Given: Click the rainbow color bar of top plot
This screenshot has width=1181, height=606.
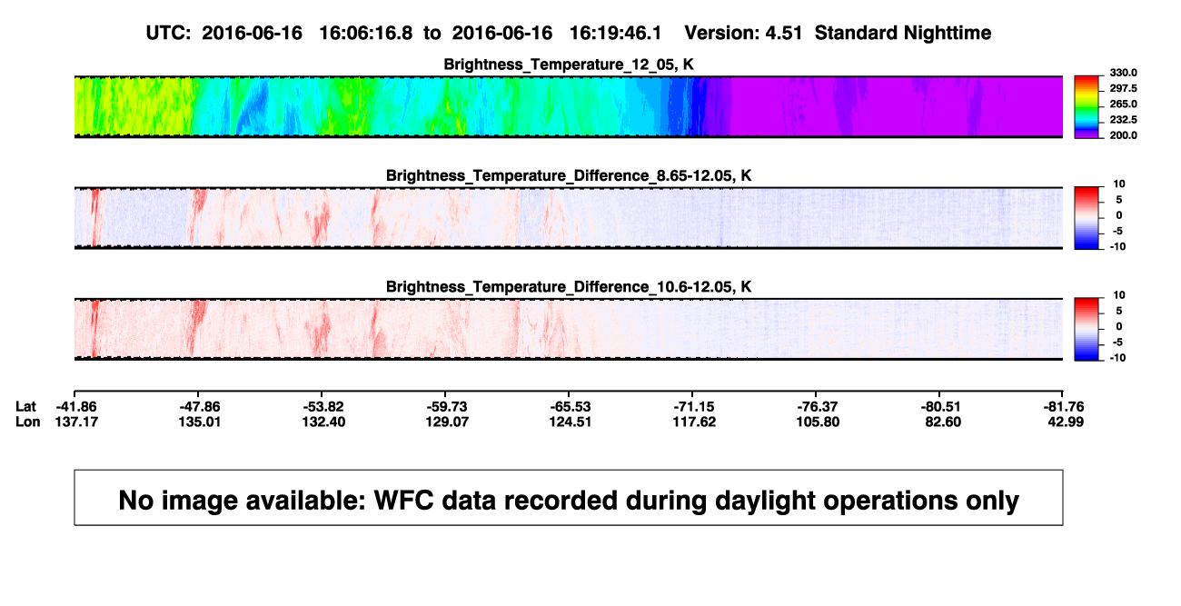Looking at the screenshot, I should [1088, 107].
